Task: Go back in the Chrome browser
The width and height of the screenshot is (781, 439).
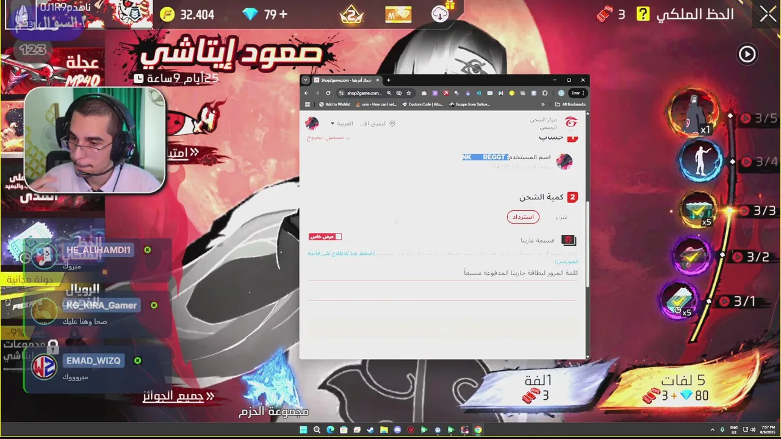Action: point(306,93)
